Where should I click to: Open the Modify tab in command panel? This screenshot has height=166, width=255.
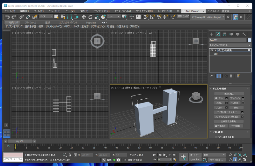point(218,34)
